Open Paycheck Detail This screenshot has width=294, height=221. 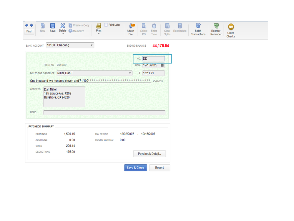click(x=150, y=154)
